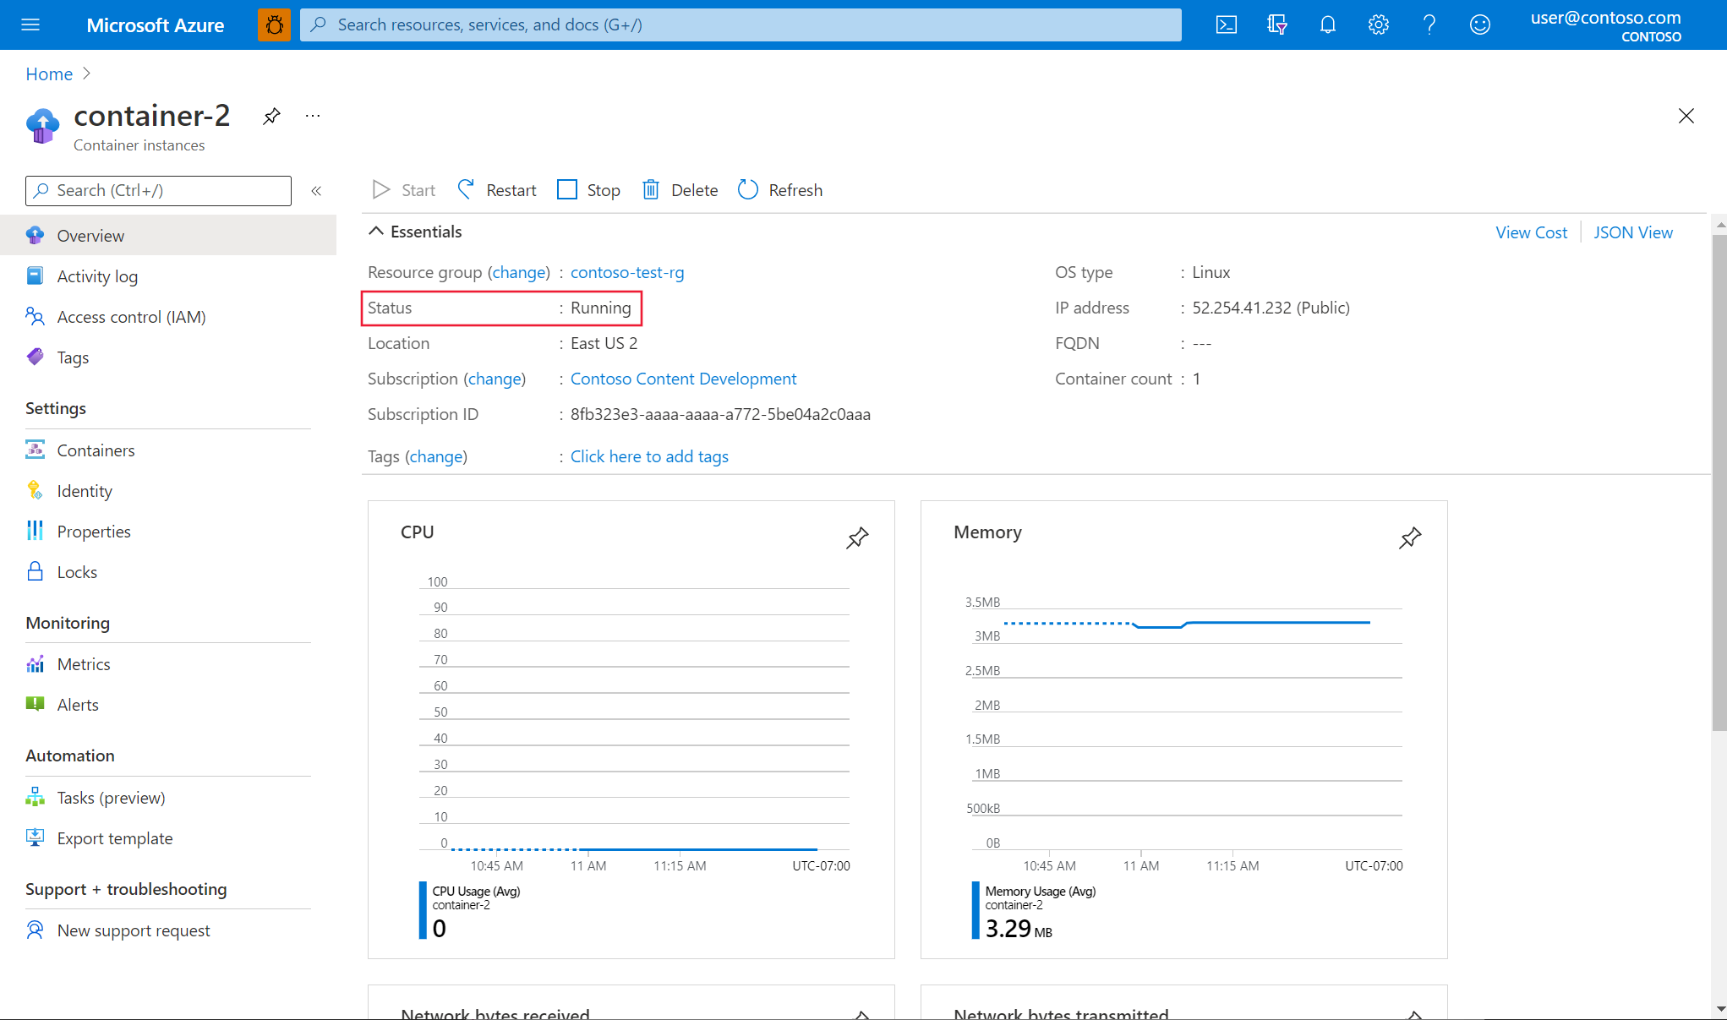The width and height of the screenshot is (1727, 1020).
Task: Click the Refresh icon for container-2
Action: (x=747, y=189)
